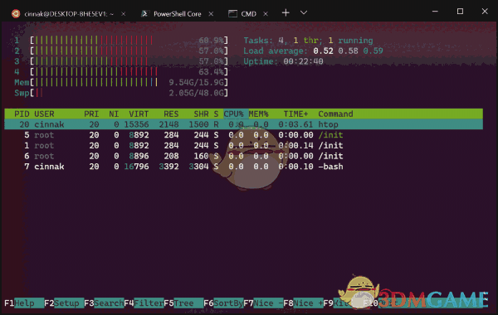Sort by RES column header
This screenshot has height=315, width=498.
click(171, 114)
